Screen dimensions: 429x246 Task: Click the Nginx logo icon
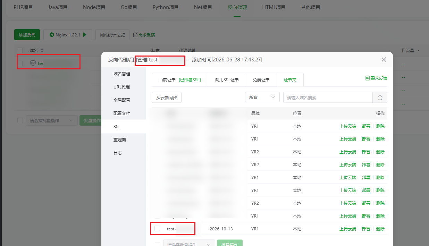(x=52, y=35)
